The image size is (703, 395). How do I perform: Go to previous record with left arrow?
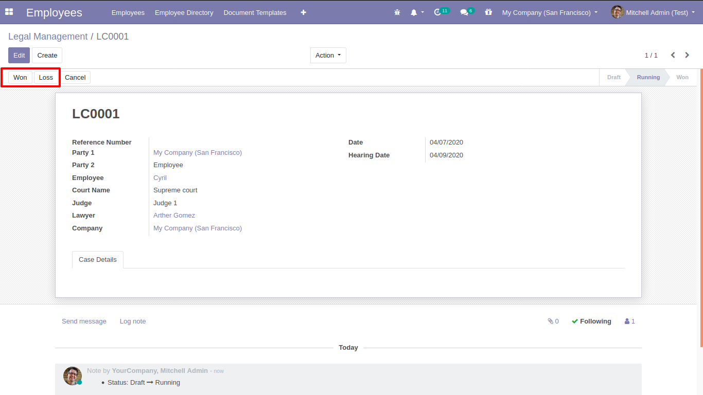coord(673,55)
